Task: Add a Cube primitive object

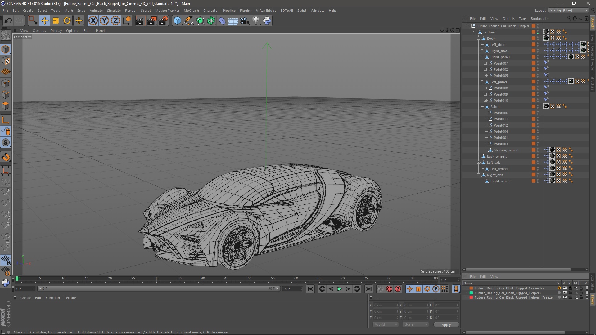Action: point(177,21)
